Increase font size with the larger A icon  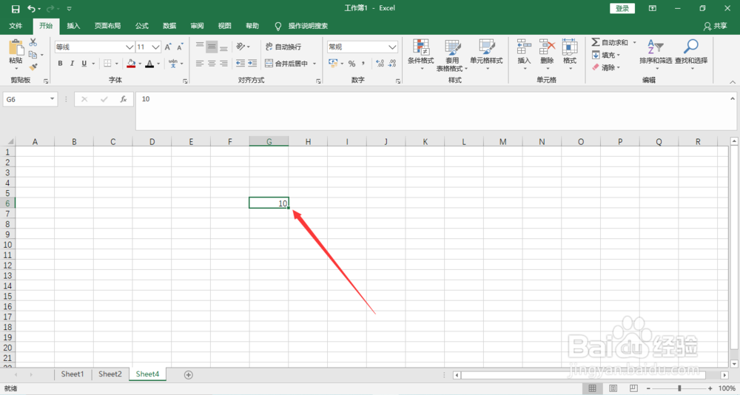168,47
